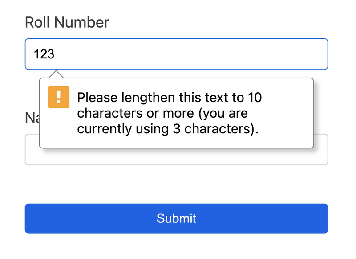Click the "Roll Number" field label
The image size is (356, 259).
[x=67, y=22]
